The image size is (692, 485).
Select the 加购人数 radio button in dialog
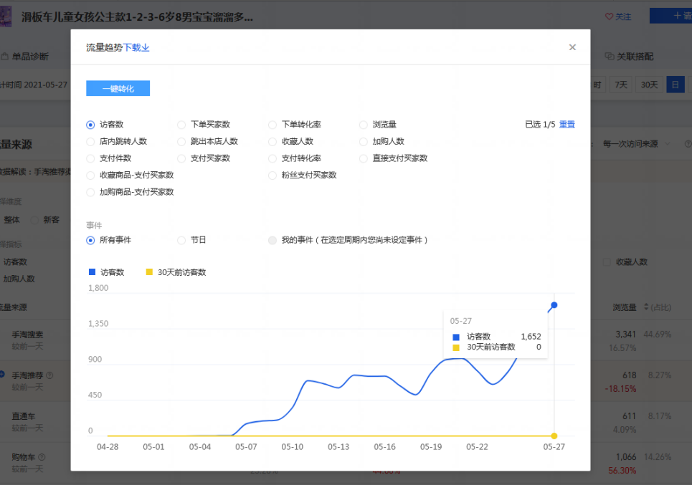click(364, 142)
